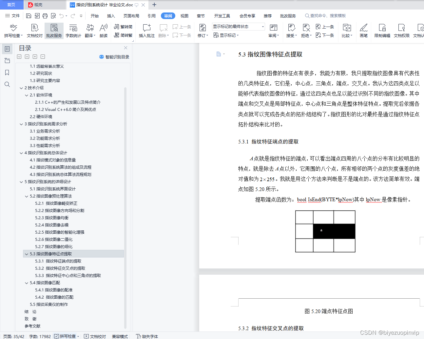
Task: Open new tab with plus button
Action: click(x=154, y=5)
